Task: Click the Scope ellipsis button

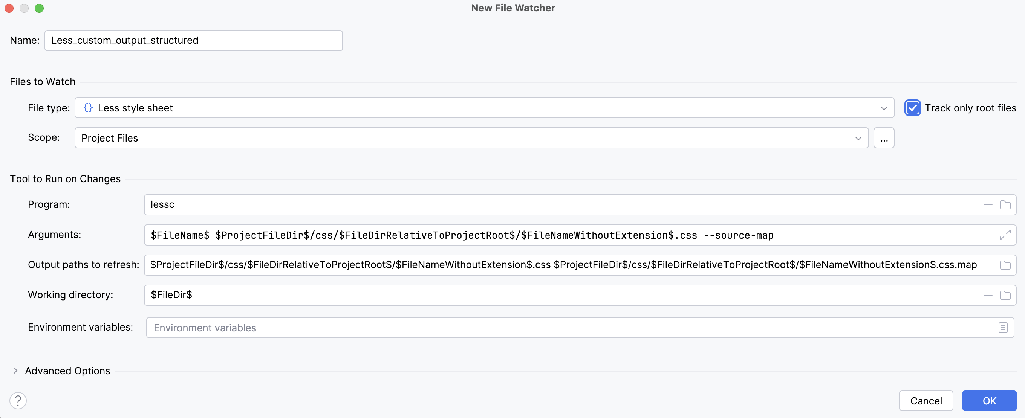Action: [884, 138]
